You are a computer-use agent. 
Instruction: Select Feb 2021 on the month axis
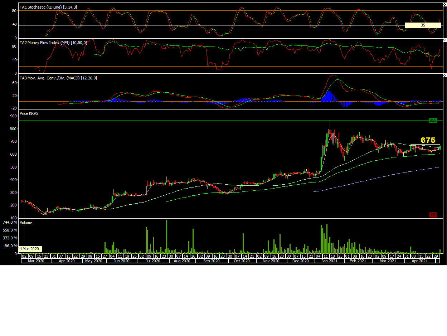(x=358, y=261)
